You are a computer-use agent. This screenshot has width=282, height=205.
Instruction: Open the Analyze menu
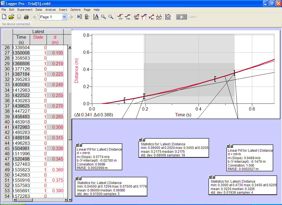click(50, 10)
